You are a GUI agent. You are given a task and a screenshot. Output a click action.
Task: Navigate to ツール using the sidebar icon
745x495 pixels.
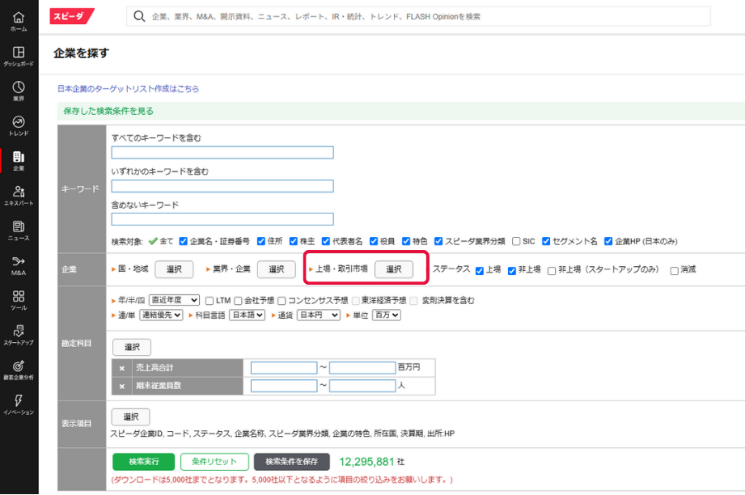pyautogui.click(x=18, y=301)
